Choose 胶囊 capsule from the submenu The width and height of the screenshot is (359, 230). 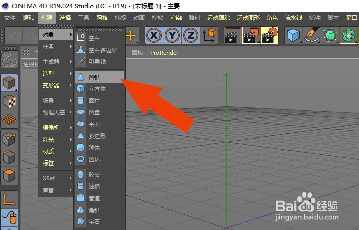click(99, 175)
